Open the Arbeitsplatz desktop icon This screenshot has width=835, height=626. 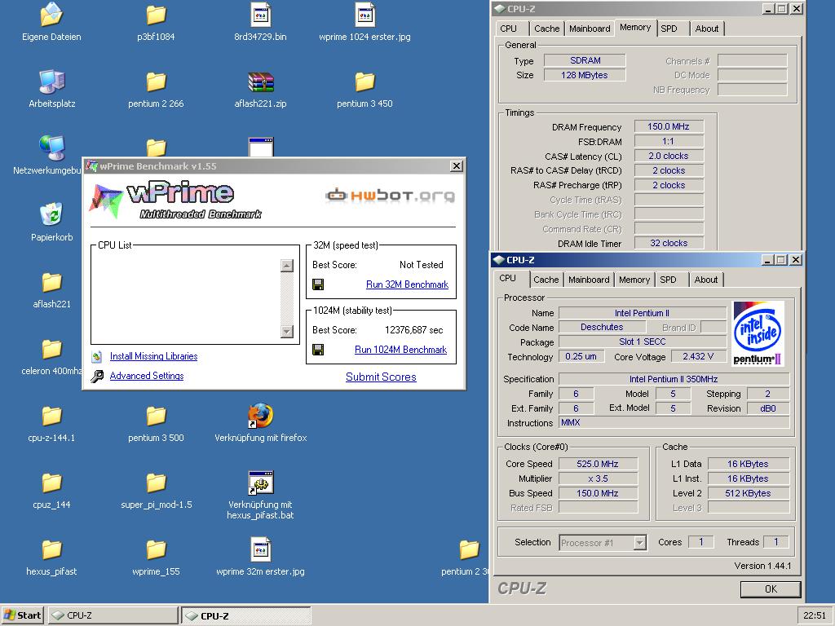click(51, 82)
